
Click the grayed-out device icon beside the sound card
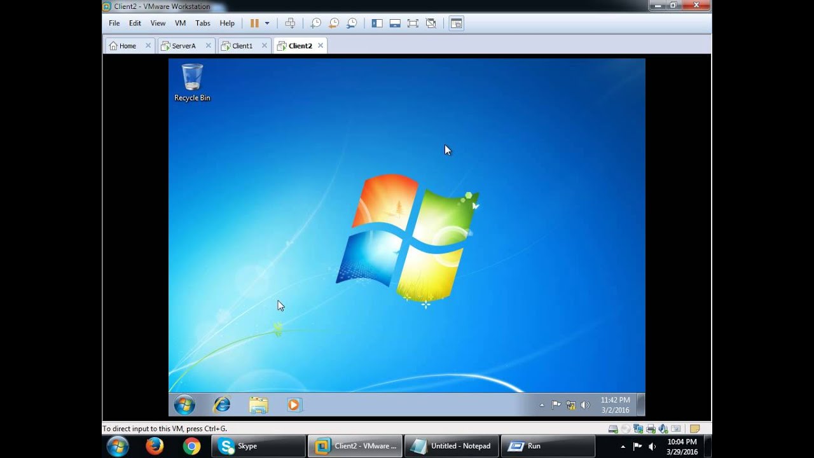point(675,429)
